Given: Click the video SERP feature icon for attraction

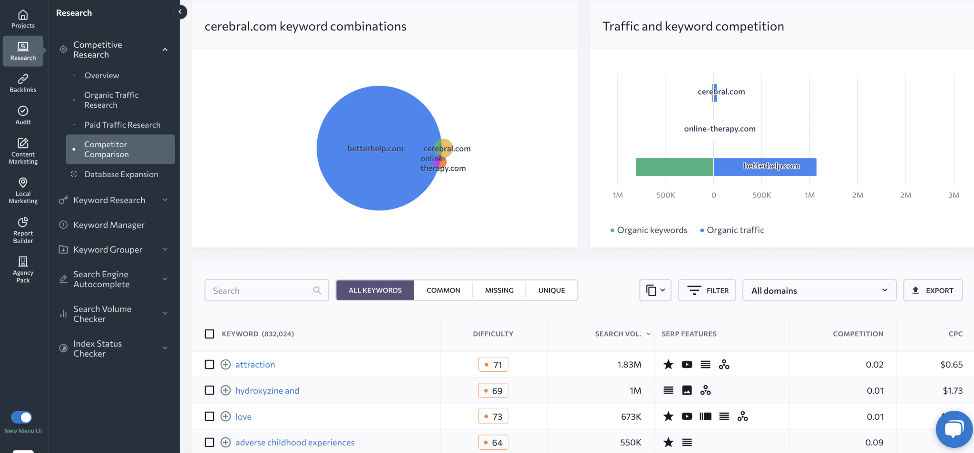Looking at the screenshot, I should tap(687, 364).
